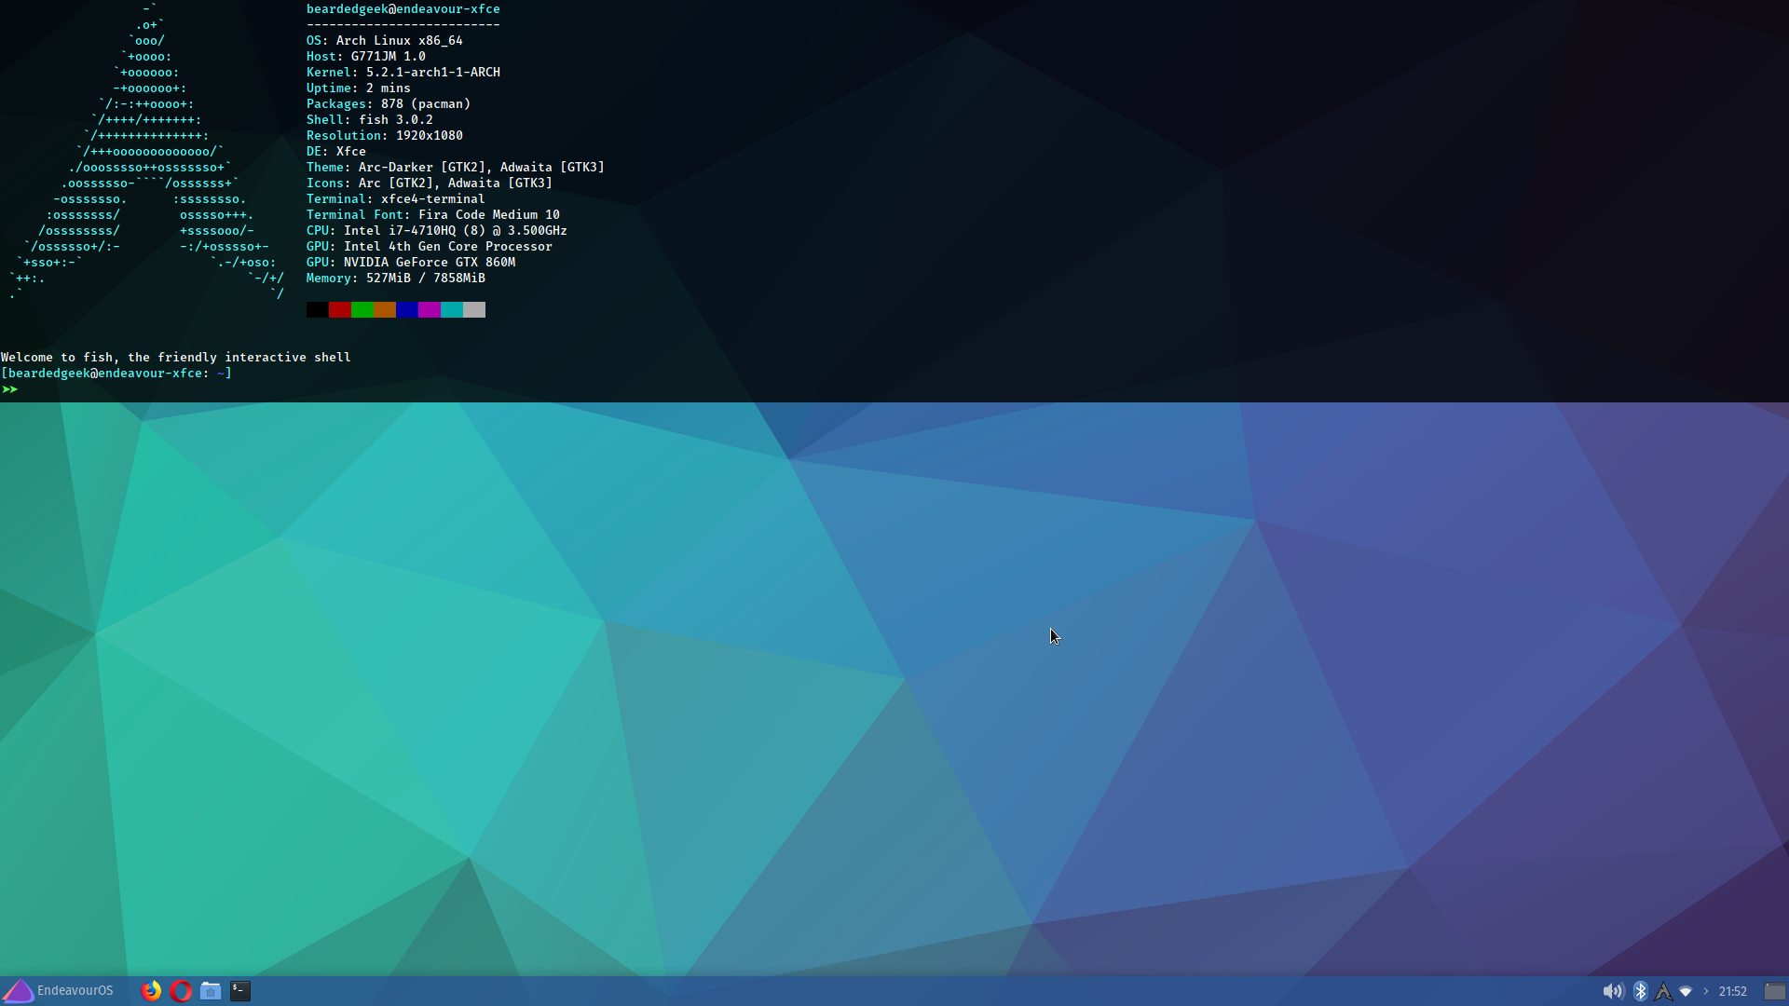
Task: Click the 'DE: Xfce' line
Action: (336, 152)
